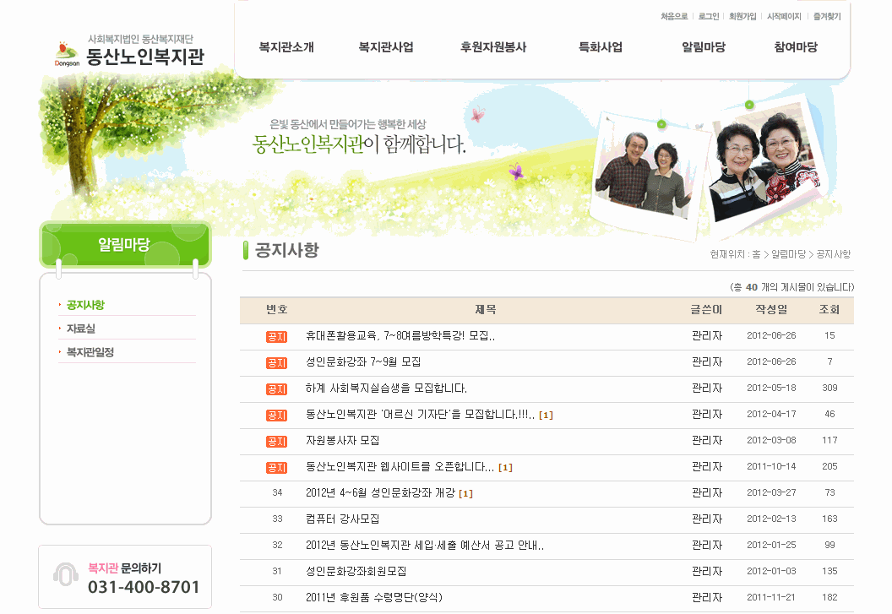Click the green 알림마당 sidebar header

pos(125,244)
